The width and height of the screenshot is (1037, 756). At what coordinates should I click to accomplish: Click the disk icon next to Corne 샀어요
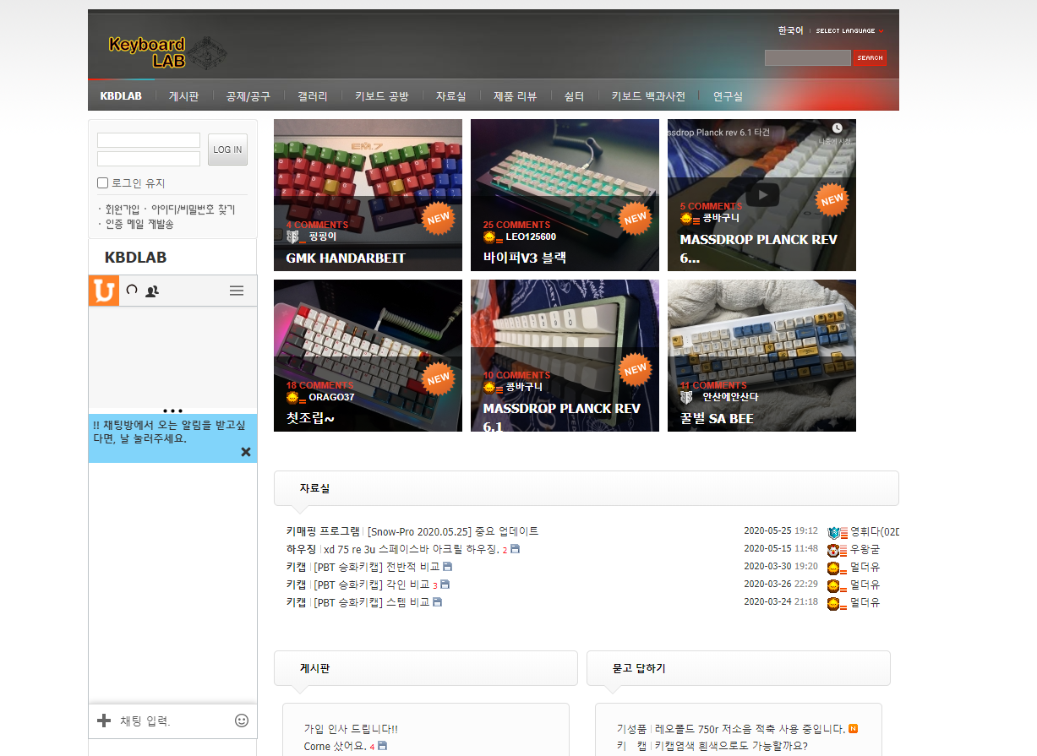tap(382, 746)
